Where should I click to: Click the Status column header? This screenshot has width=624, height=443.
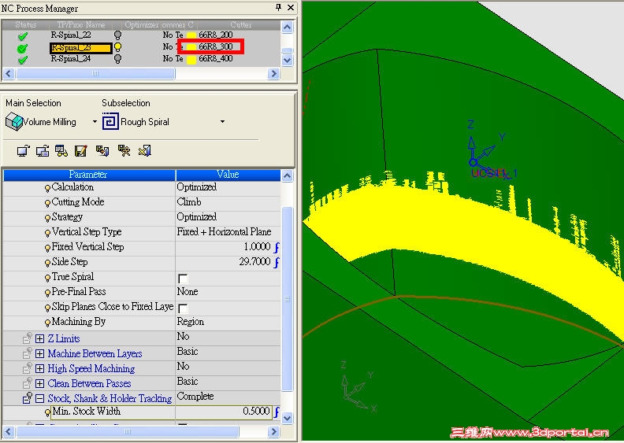pos(25,24)
